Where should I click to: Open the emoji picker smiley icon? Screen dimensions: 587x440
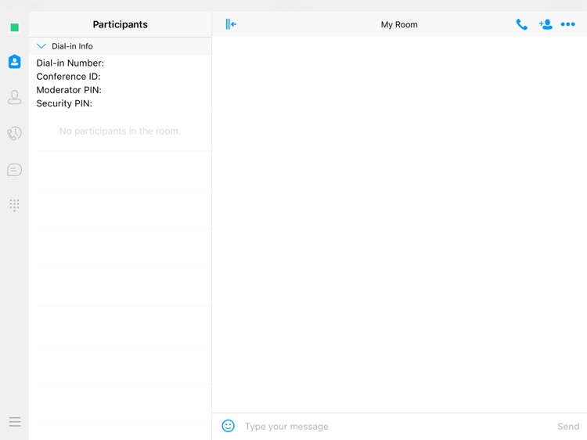[x=229, y=426]
